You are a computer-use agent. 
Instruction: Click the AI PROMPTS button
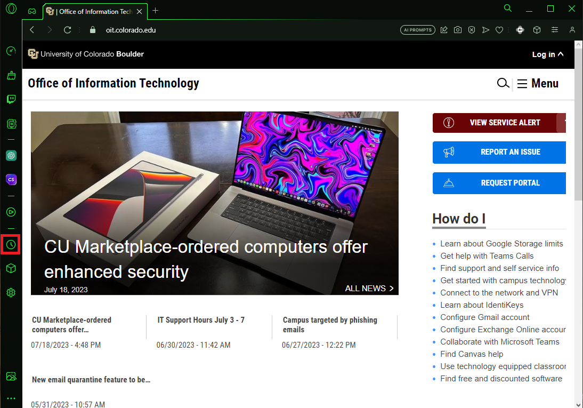417,30
